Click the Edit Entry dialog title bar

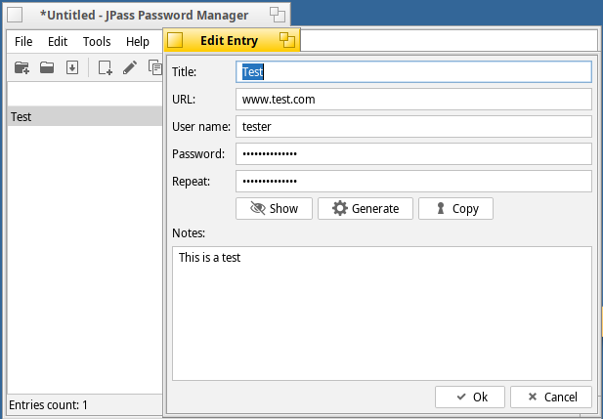click(230, 40)
